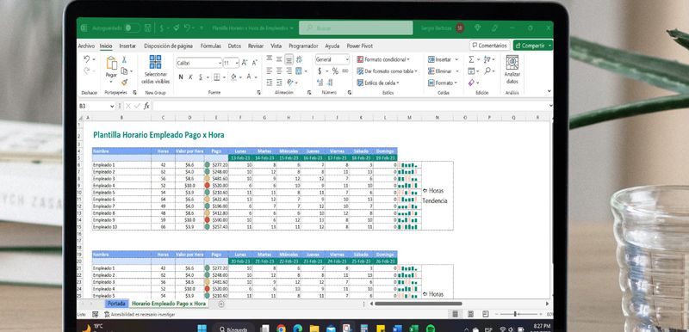This screenshot has width=689, height=332.
Task: Click the formula bar input field
Action: tap(351, 106)
